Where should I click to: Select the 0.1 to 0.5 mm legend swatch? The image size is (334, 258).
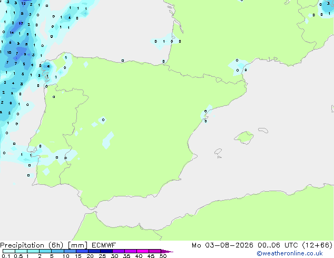click(x=9, y=251)
